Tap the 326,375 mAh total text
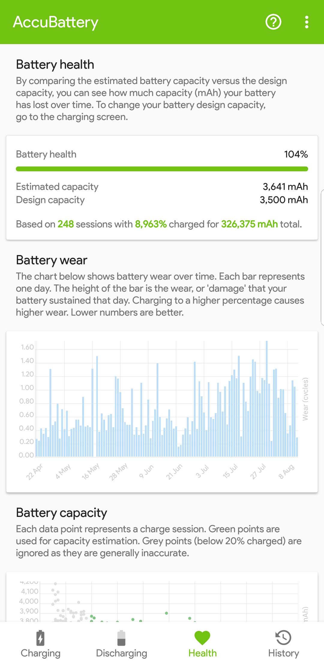The height and width of the screenshot is (666, 324). (x=249, y=224)
